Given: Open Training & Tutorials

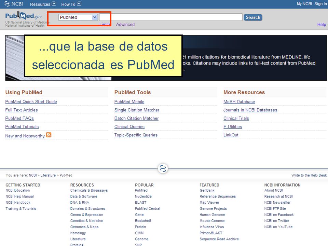Looking at the screenshot, I should pos(21,208).
